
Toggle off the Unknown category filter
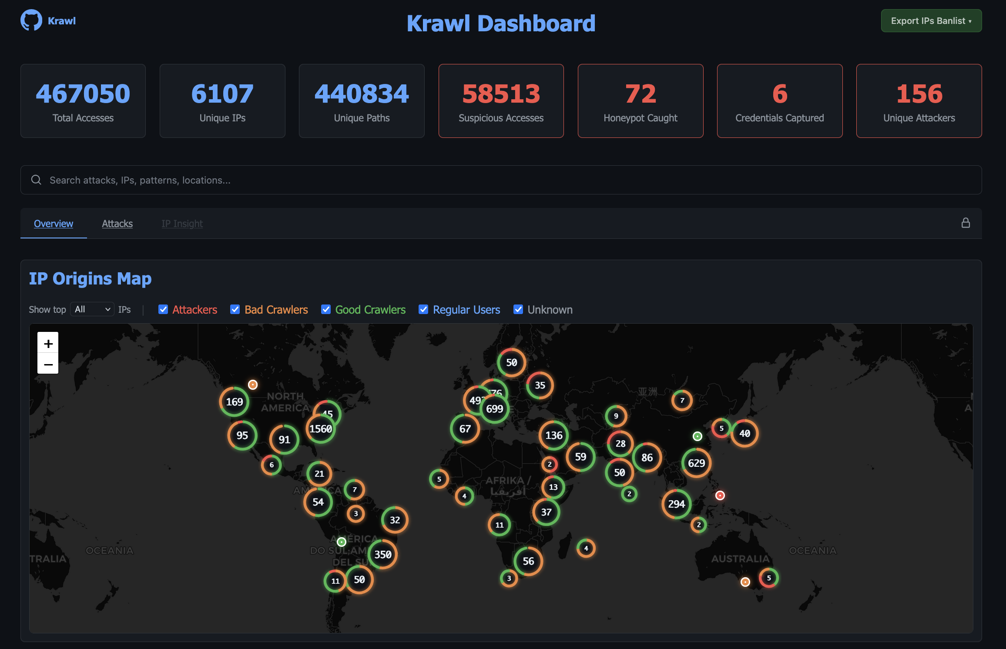tap(518, 309)
